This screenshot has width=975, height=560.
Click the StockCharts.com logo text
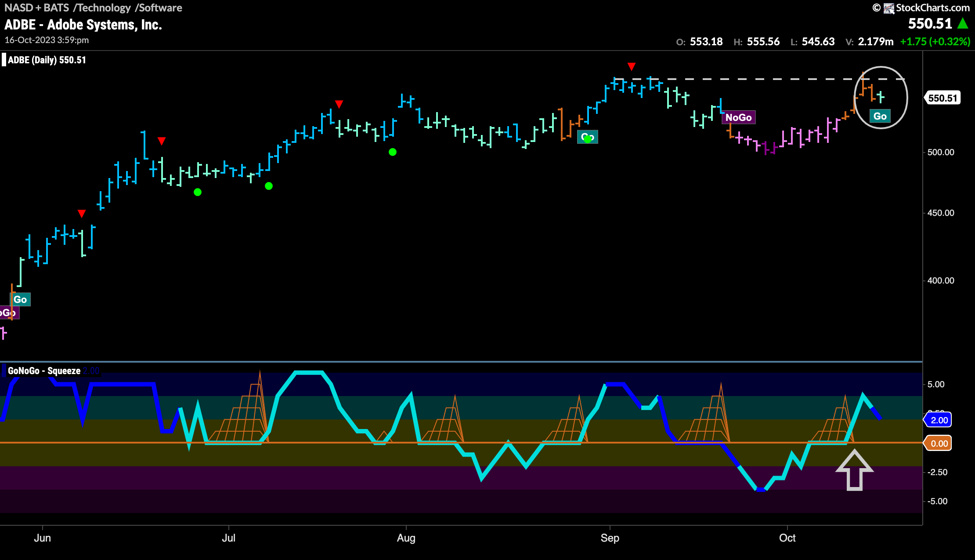tap(933, 8)
